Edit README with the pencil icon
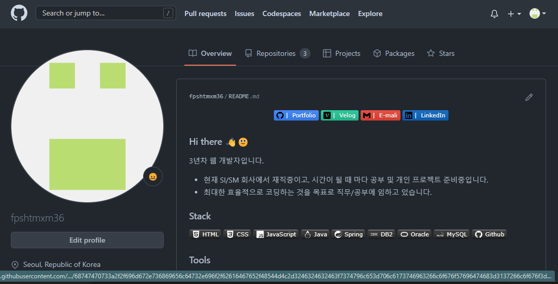This screenshot has width=558, height=284. click(x=529, y=97)
